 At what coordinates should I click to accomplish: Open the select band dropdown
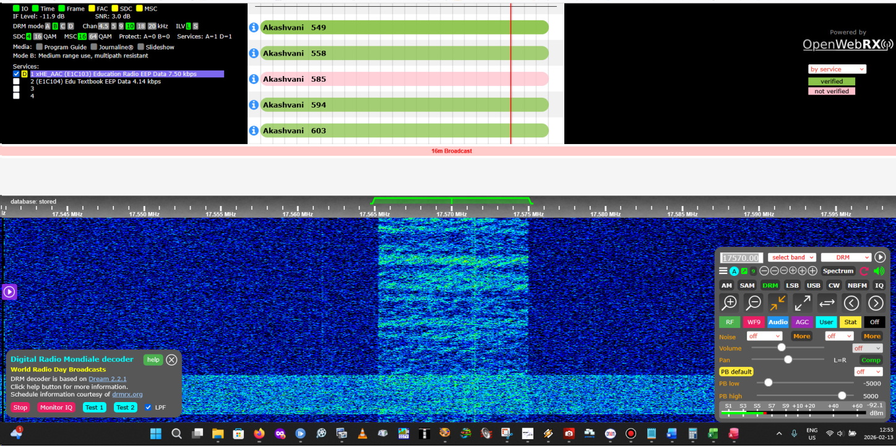(792, 257)
